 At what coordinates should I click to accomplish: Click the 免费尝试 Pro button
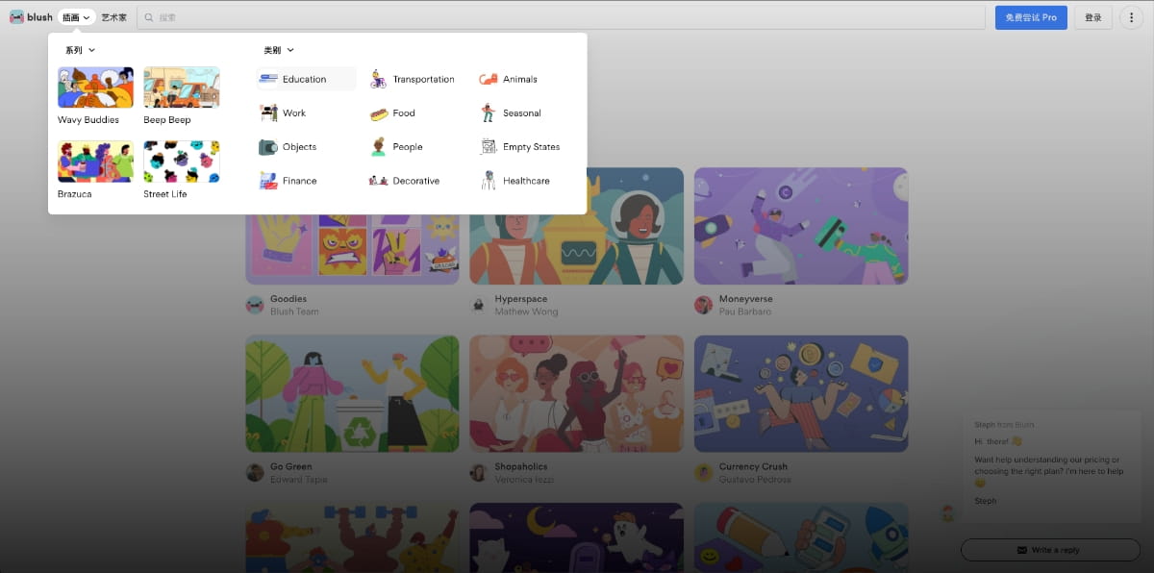(1031, 17)
